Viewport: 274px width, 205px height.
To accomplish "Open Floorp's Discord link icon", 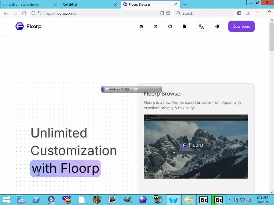I will (141, 26).
